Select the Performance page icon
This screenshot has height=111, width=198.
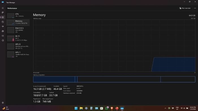3,17
